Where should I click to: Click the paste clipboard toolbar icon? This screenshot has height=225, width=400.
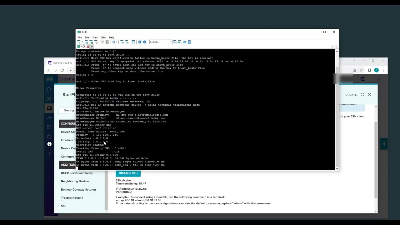[x=107, y=42]
